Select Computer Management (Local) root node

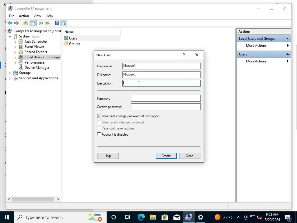37,31
